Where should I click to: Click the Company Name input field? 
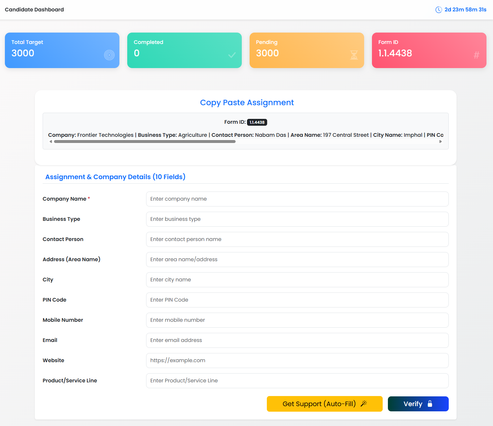[x=297, y=199]
